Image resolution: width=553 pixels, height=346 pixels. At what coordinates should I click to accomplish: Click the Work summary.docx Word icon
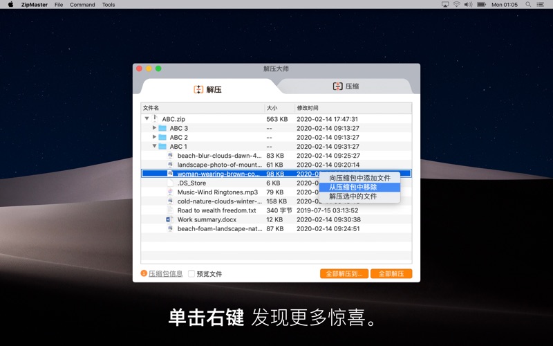pos(169,219)
